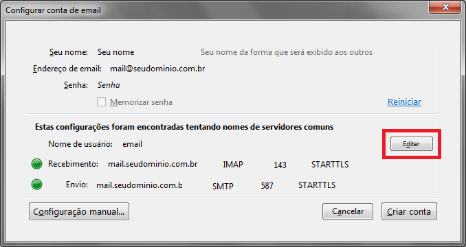The image size is (466, 247).
Task: Click the Reiniciar link
Action: (404, 102)
